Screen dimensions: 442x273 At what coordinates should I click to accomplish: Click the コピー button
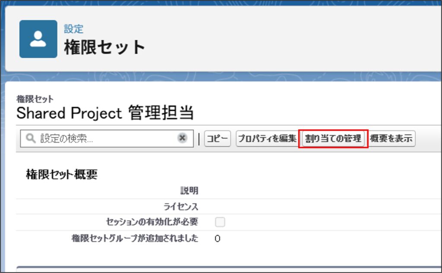point(218,138)
